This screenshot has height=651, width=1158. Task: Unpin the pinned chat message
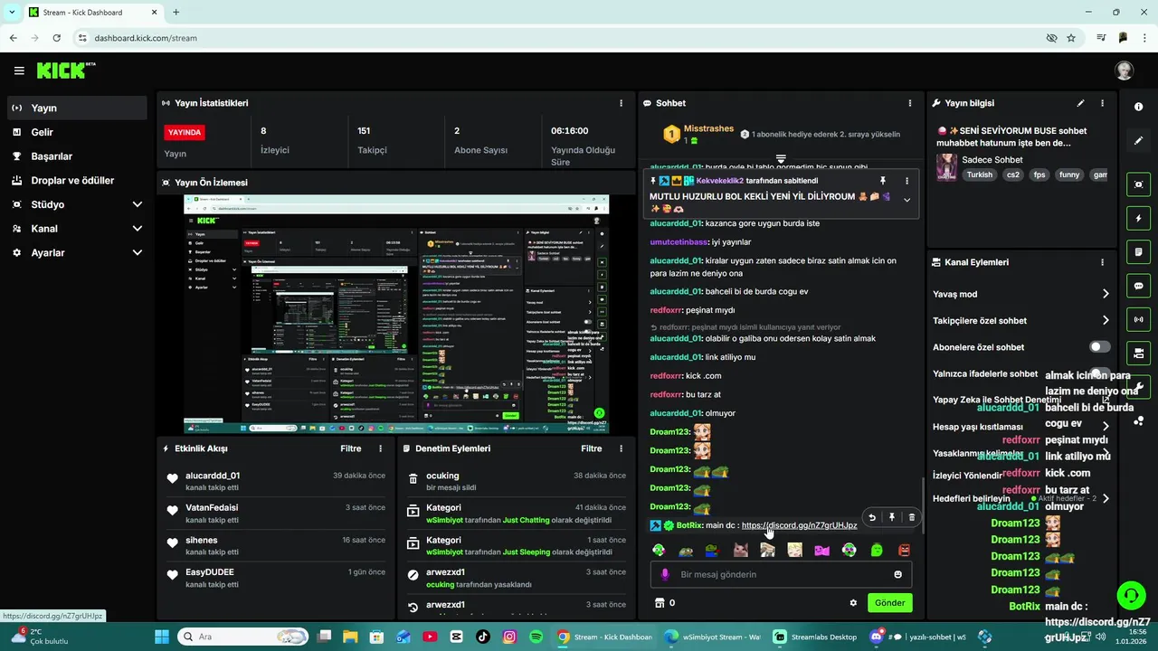pos(883,181)
